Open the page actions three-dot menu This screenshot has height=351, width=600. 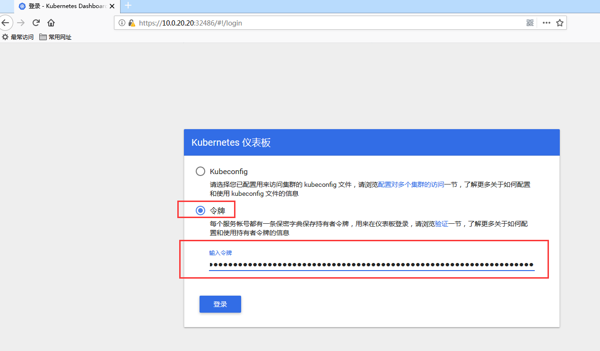click(546, 23)
